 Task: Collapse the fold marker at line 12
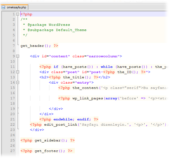pos(18,72)
